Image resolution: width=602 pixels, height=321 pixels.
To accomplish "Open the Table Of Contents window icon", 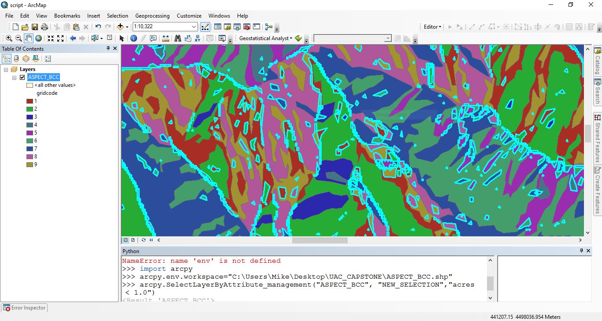I will click(x=218, y=27).
